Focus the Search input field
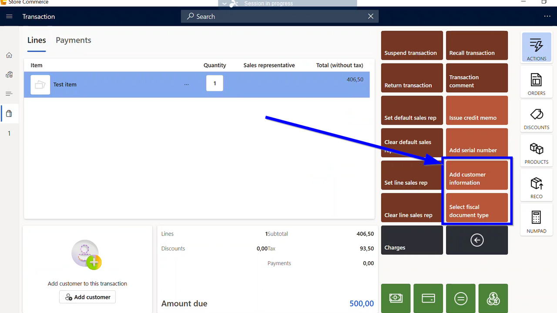Viewport: 557px width, 313px height. tap(280, 17)
